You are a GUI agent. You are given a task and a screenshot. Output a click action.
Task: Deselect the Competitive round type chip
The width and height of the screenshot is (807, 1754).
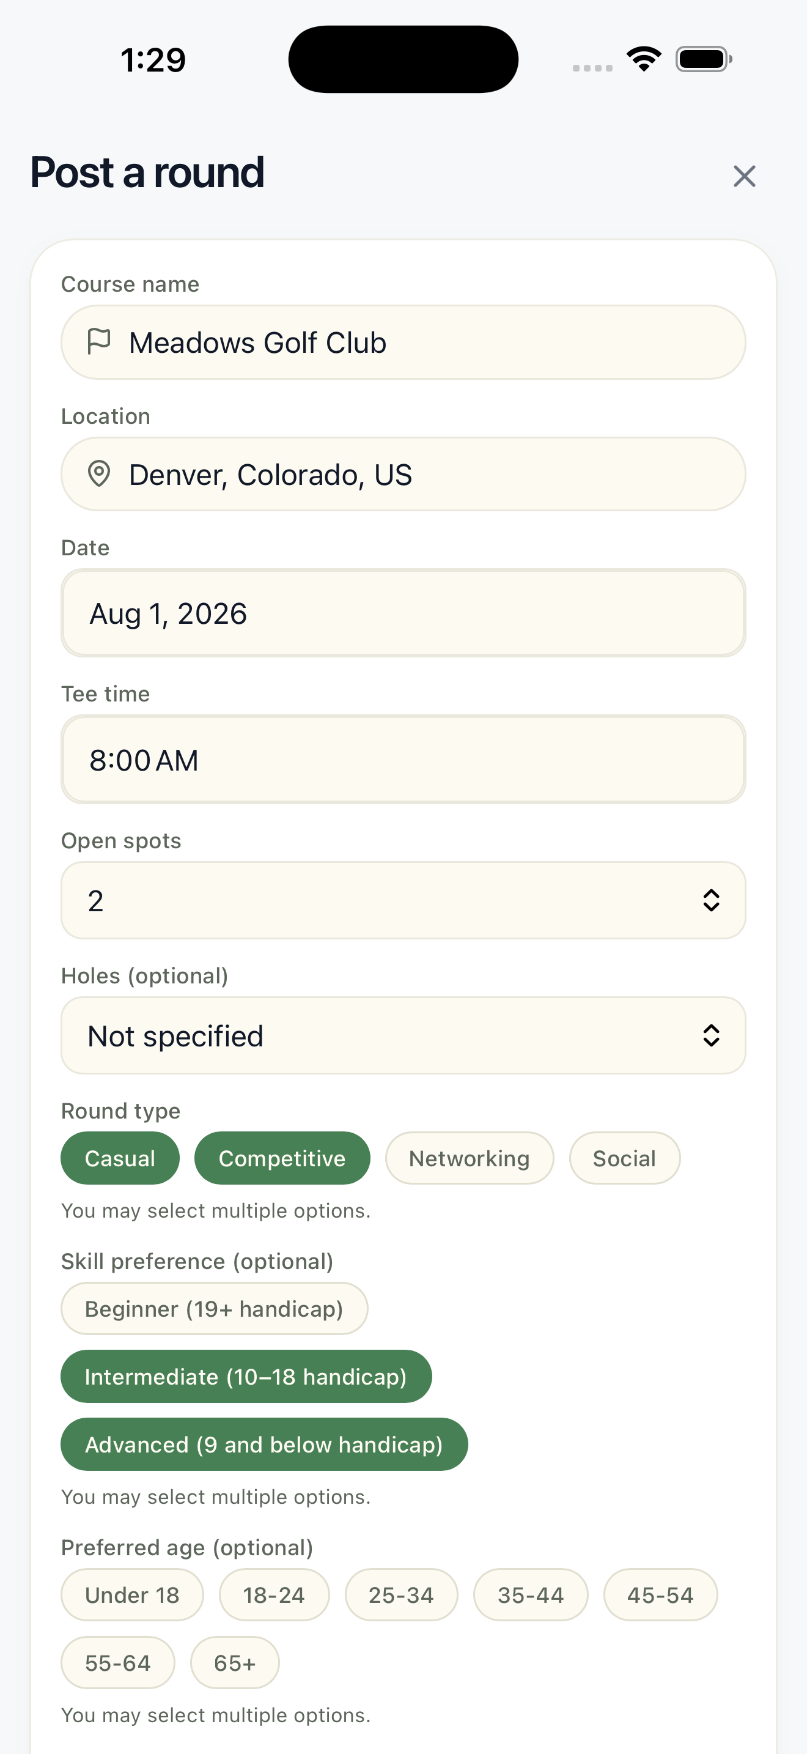[282, 1158]
